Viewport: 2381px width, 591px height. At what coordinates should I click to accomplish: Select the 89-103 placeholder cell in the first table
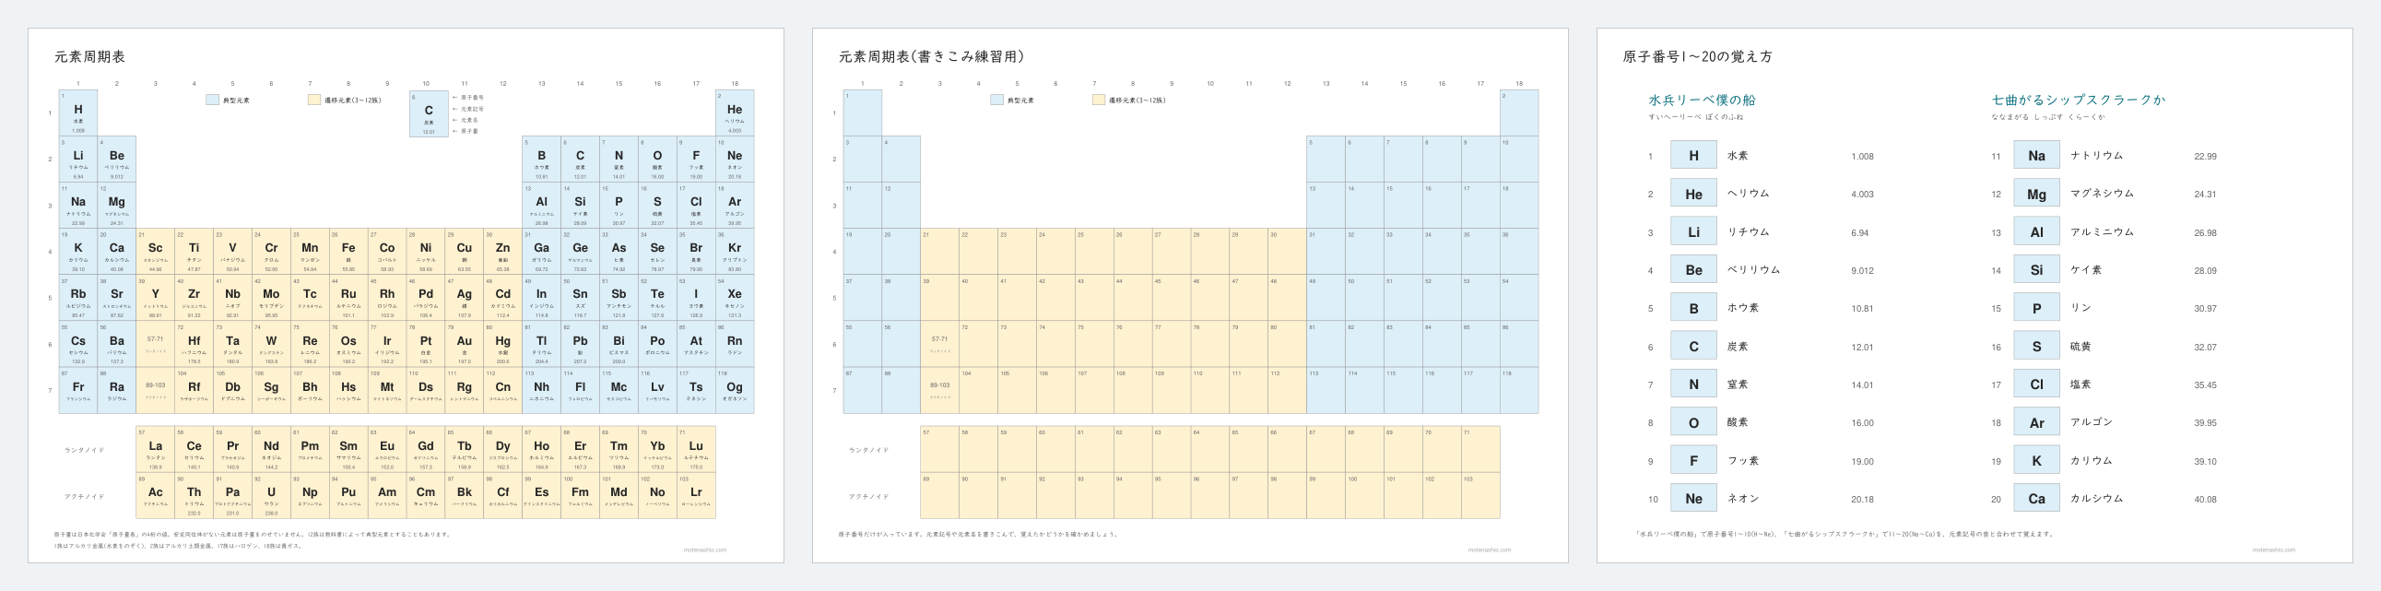point(155,390)
